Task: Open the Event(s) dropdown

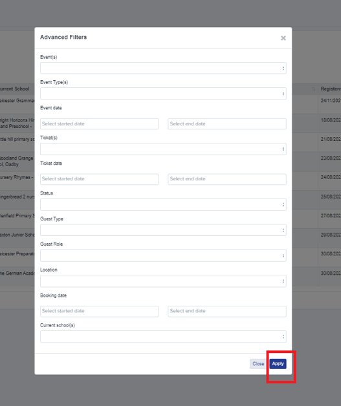Action: (163, 68)
